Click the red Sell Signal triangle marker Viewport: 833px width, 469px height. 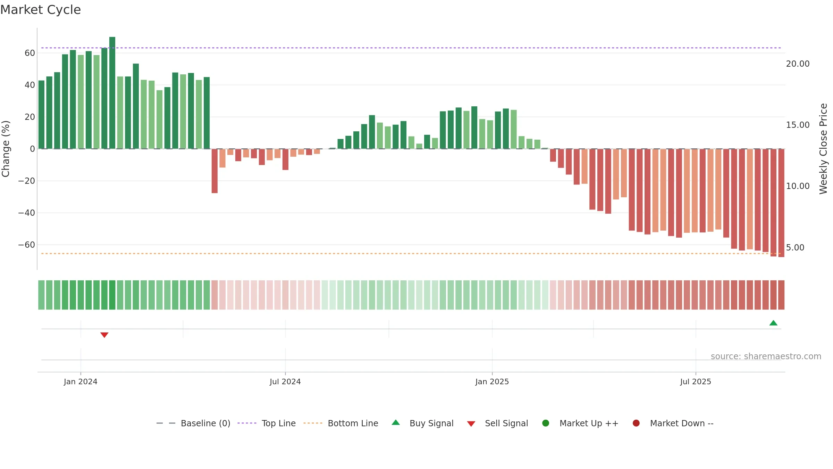click(x=104, y=335)
